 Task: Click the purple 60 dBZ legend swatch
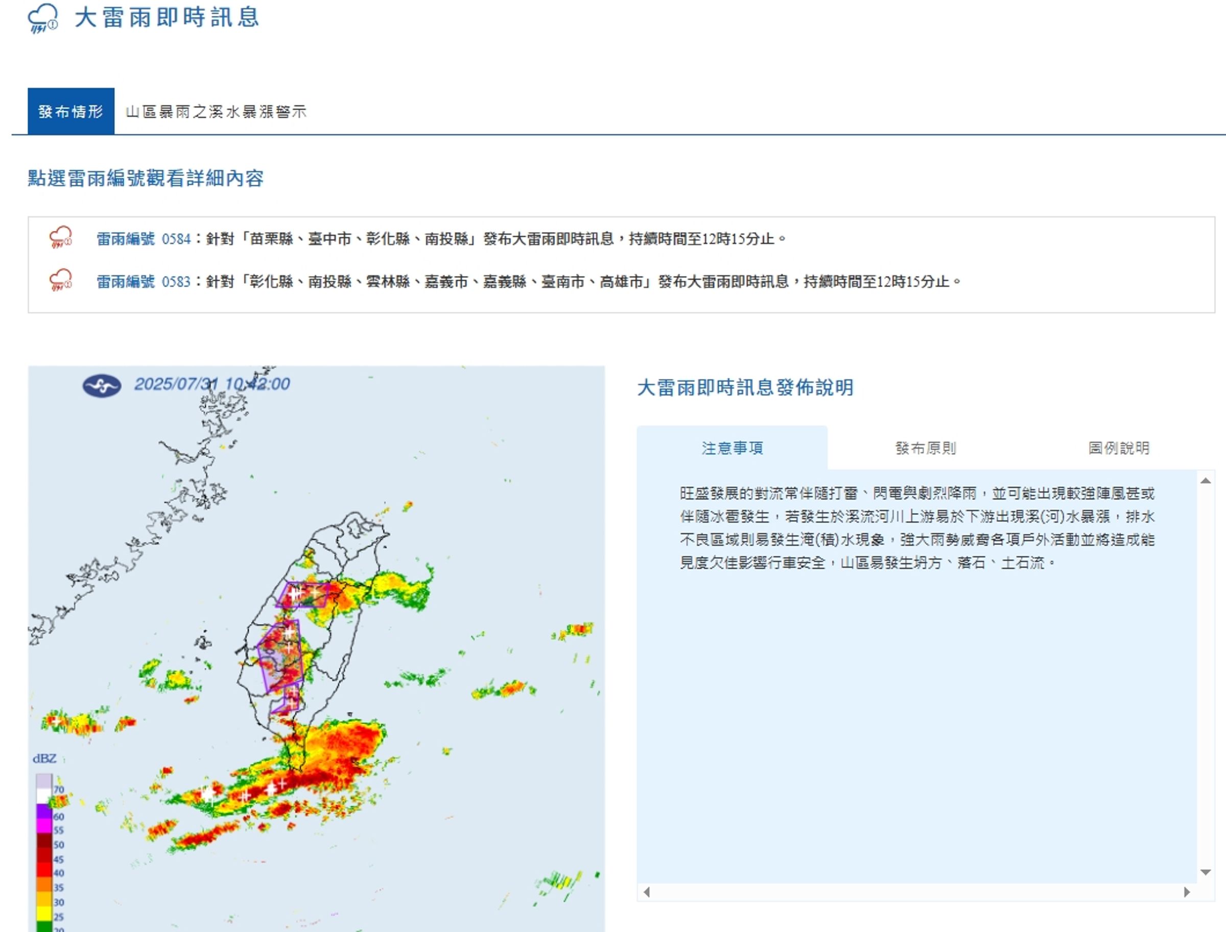pyautogui.click(x=44, y=811)
